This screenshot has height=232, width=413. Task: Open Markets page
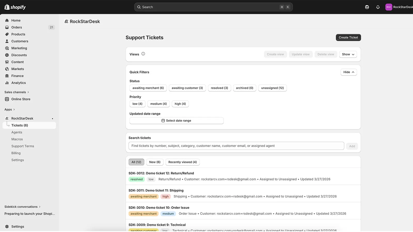coord(18,69)
